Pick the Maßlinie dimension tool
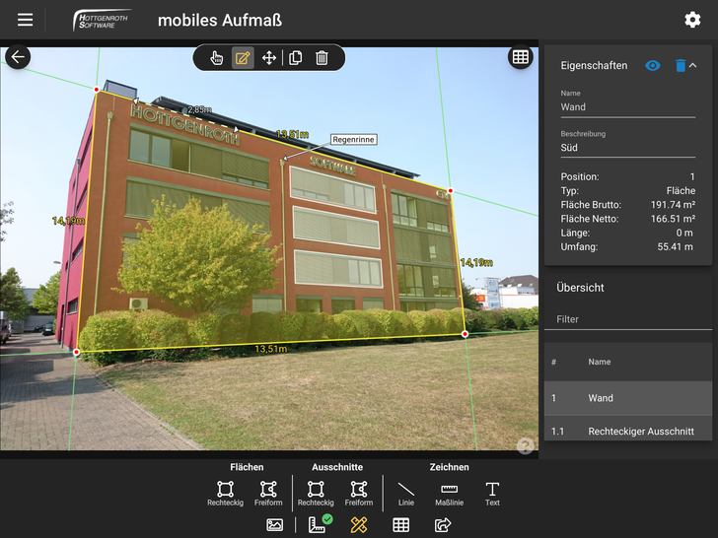Image resolution: width=718 pixels, height=538 pixels. pos(450,490)
